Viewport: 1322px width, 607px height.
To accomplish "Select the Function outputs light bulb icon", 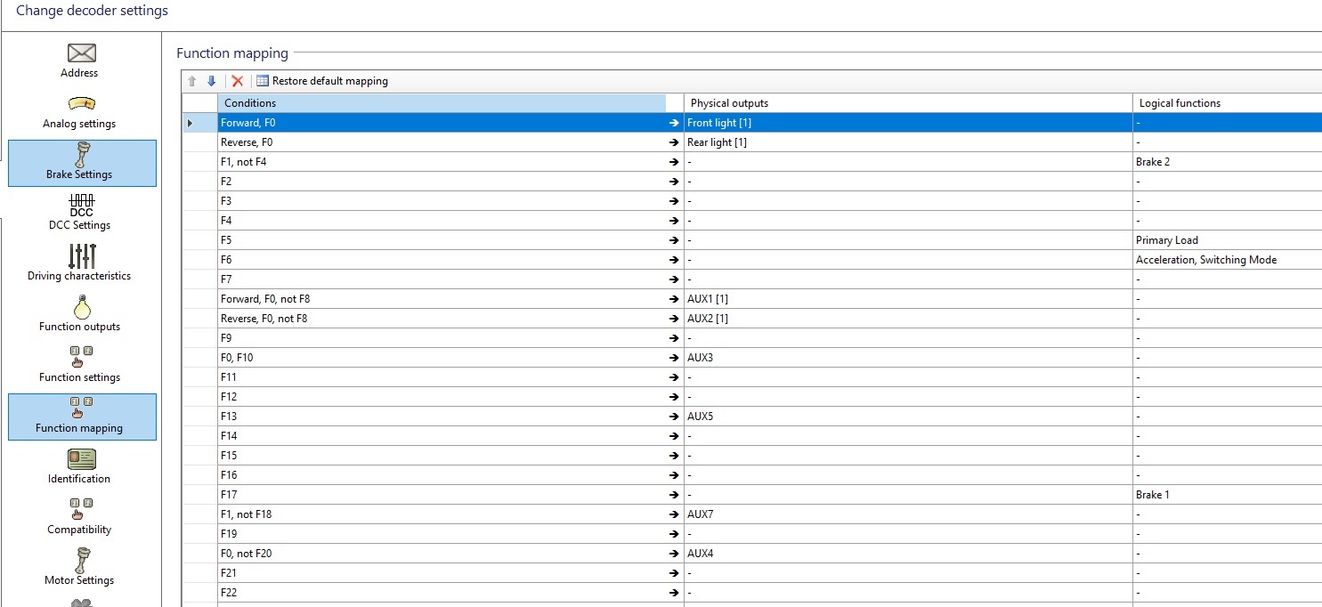I will (81, 307).
